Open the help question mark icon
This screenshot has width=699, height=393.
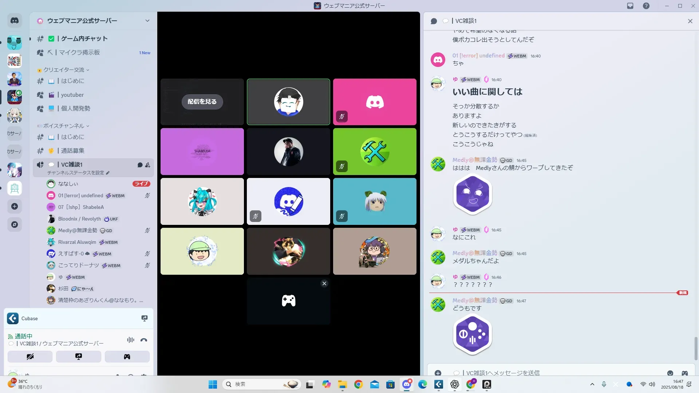(x=646, y=6)
